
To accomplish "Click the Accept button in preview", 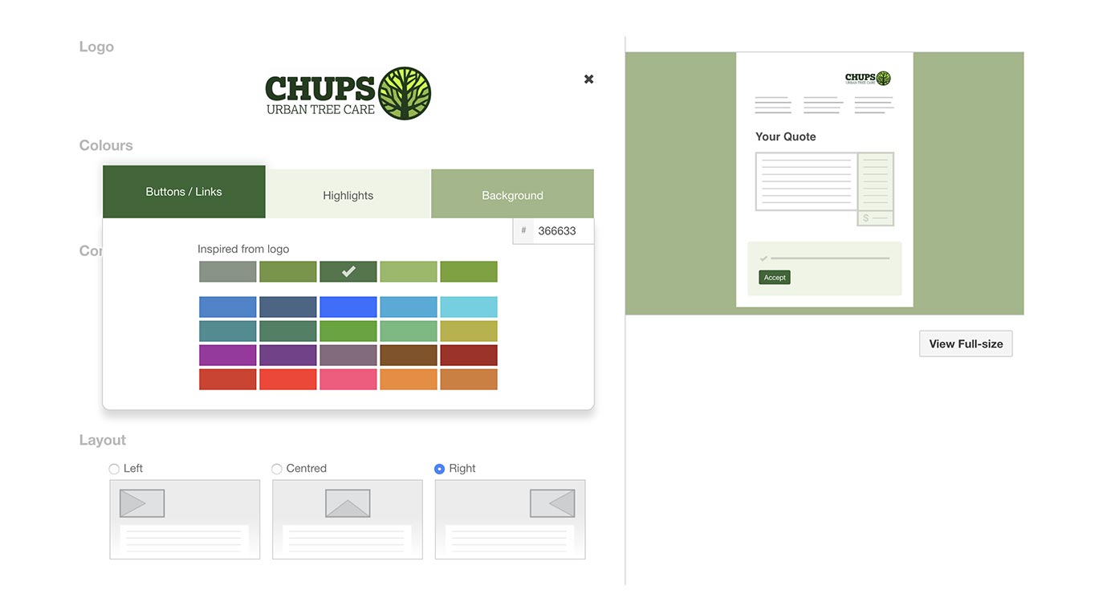I will 775,278.
